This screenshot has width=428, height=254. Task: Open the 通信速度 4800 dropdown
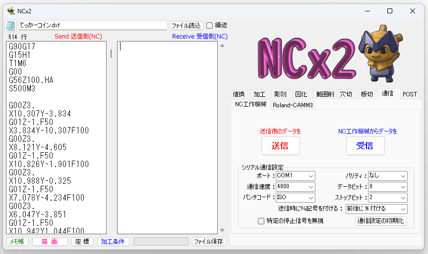296,187
